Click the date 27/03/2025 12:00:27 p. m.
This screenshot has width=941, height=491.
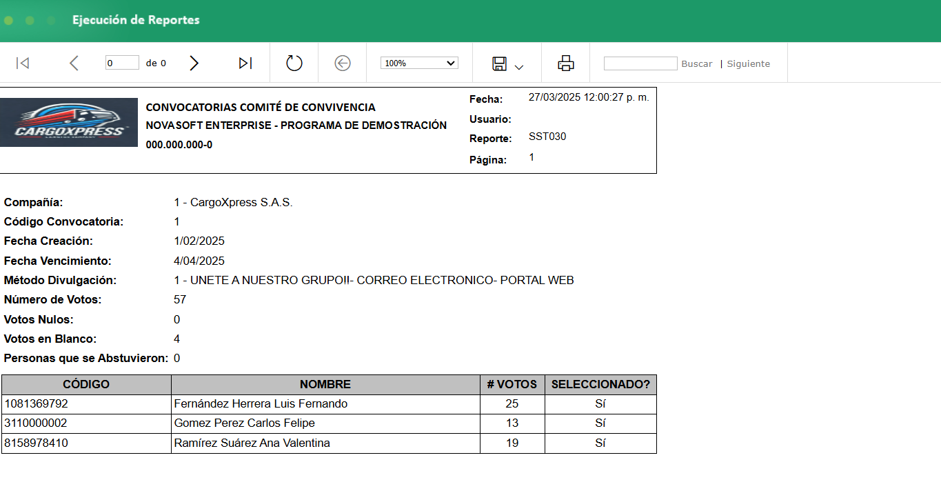(589, 97)
